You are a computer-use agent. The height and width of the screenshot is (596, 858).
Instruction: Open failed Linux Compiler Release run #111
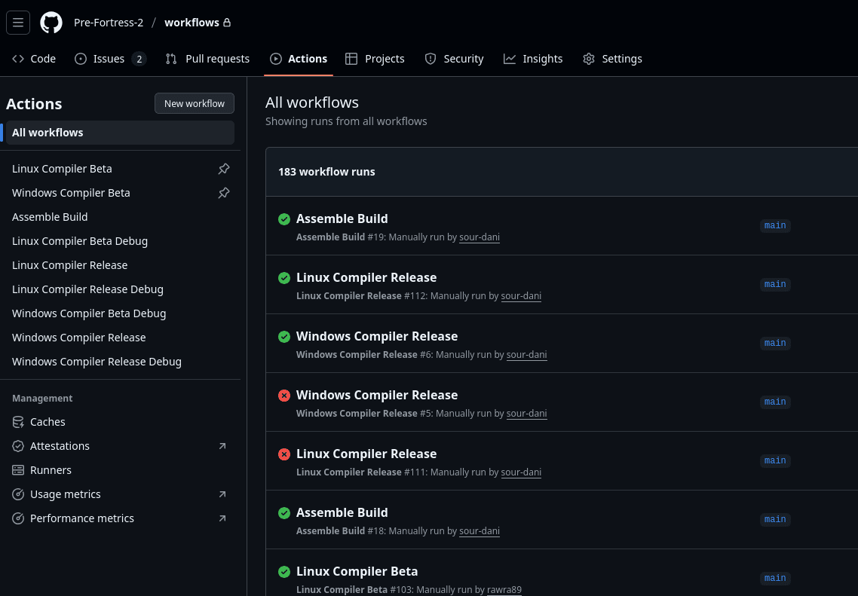coord(366,454)
